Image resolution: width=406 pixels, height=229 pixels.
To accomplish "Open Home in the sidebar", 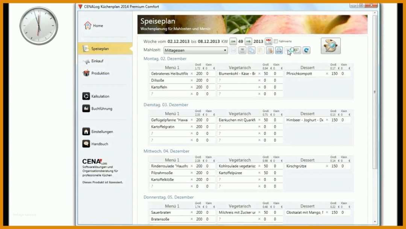I will (94, 25).
